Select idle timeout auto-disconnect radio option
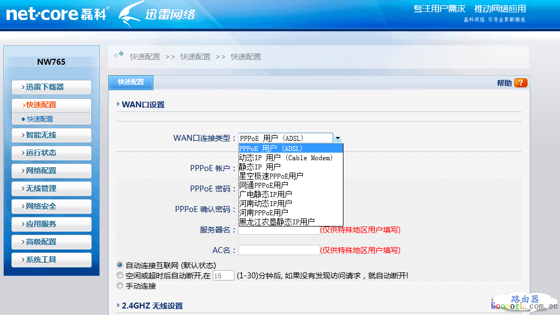The height and width of the screenshot is (315, 560). click(120, 276)
